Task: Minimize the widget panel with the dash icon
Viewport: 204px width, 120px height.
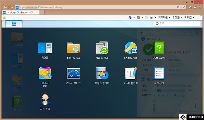Action: tap(184, 33)
